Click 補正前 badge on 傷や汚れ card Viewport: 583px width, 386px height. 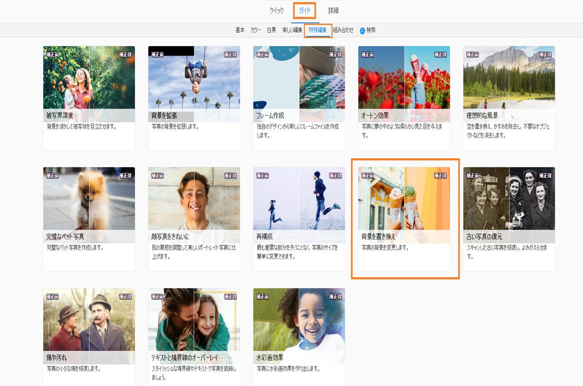point(52,297)
